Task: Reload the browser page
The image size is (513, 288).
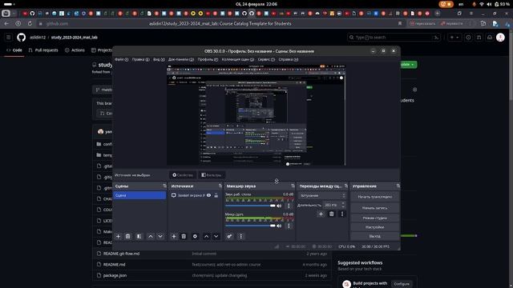Action: coord(30,23)
